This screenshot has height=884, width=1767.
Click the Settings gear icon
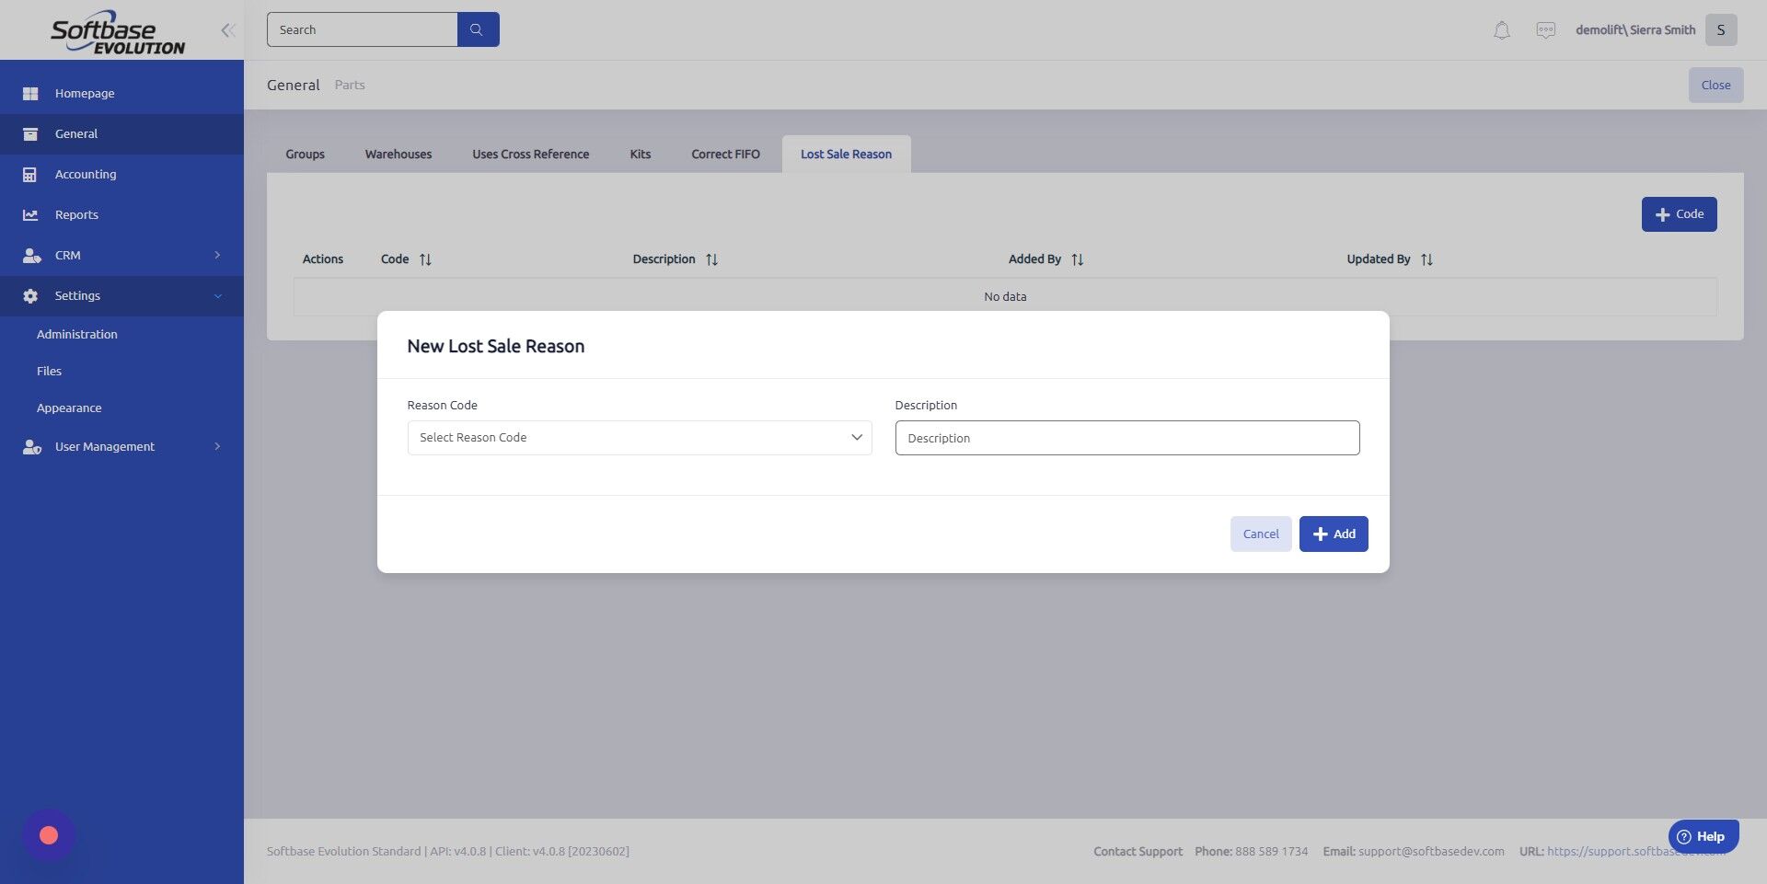coord(30,295)
